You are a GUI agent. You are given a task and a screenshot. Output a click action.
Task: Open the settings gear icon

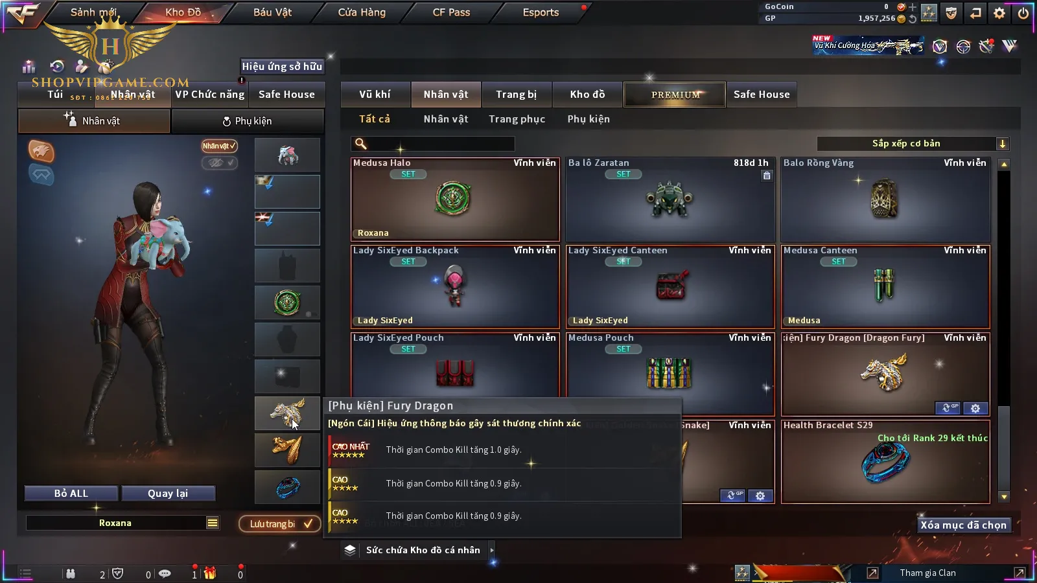pyautogui.click(x=999, y=13)
